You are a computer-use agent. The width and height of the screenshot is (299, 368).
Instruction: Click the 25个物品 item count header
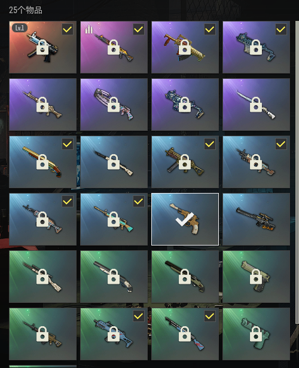click(26, 10)
